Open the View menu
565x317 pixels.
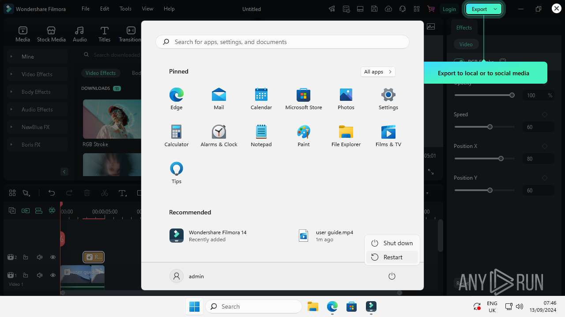point(147,9)
